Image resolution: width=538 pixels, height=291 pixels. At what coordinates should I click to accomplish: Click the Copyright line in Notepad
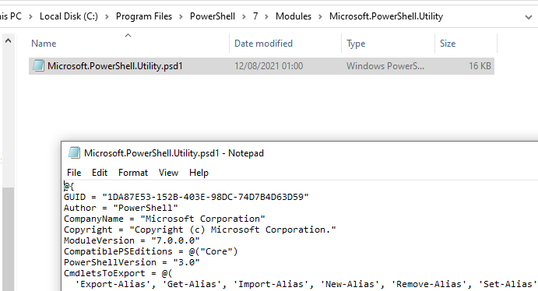coord(199,230)
